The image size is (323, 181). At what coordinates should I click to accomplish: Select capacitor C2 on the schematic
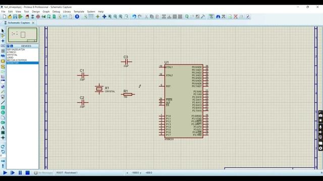coord(83,103)
